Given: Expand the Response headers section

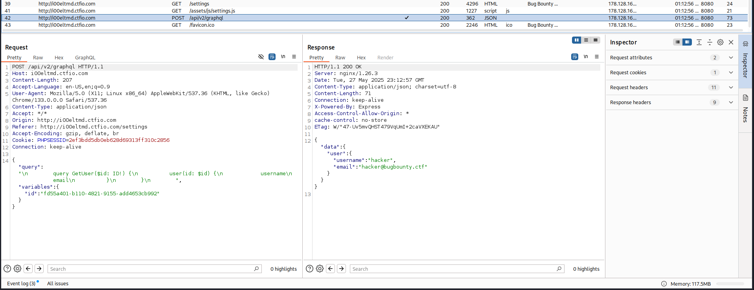Looking at the screenshot, I should point(731,103).
